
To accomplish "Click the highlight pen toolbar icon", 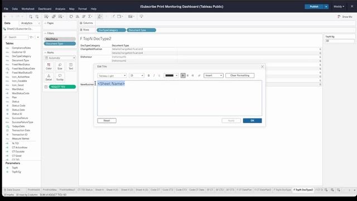I will click(100, 16).
